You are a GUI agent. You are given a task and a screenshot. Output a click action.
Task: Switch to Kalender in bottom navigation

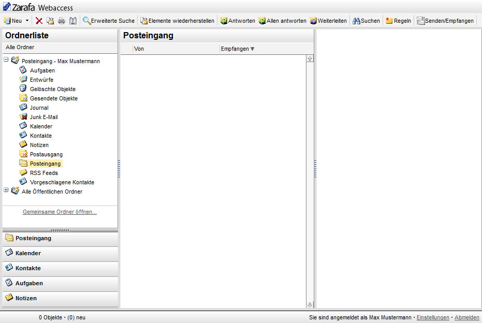coord(28,253)
